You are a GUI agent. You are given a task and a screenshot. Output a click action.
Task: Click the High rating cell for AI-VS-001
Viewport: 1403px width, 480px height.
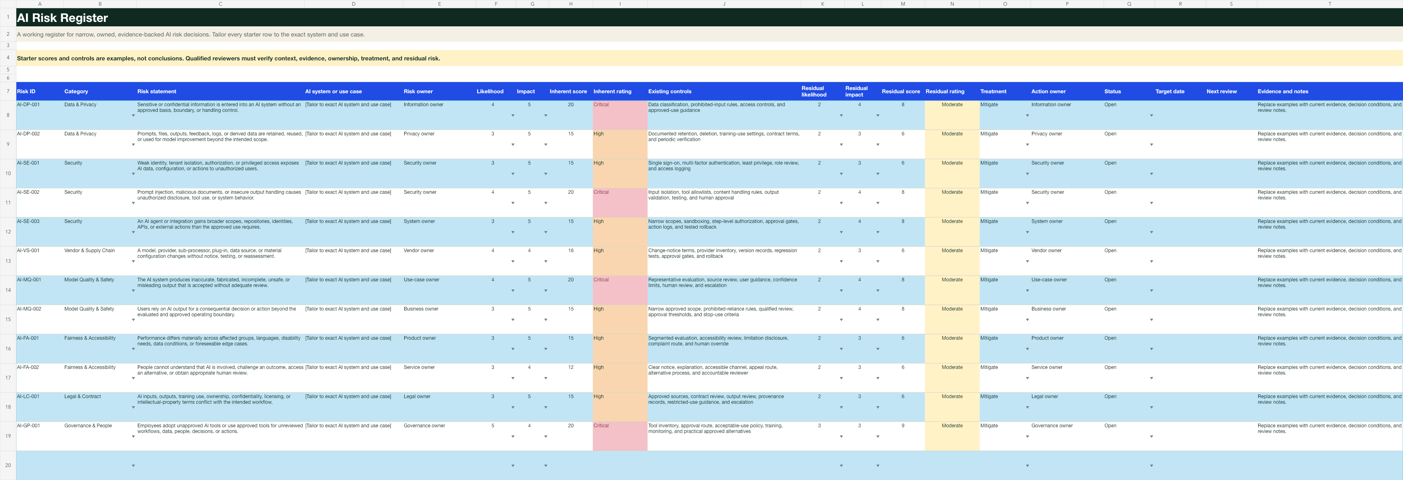tap(620, 261)
